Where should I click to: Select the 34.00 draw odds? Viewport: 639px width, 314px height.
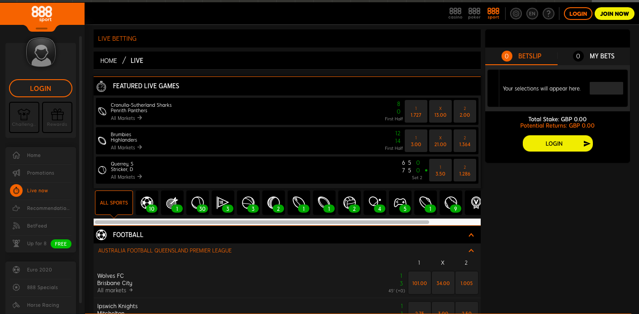[x=443, y=283]
